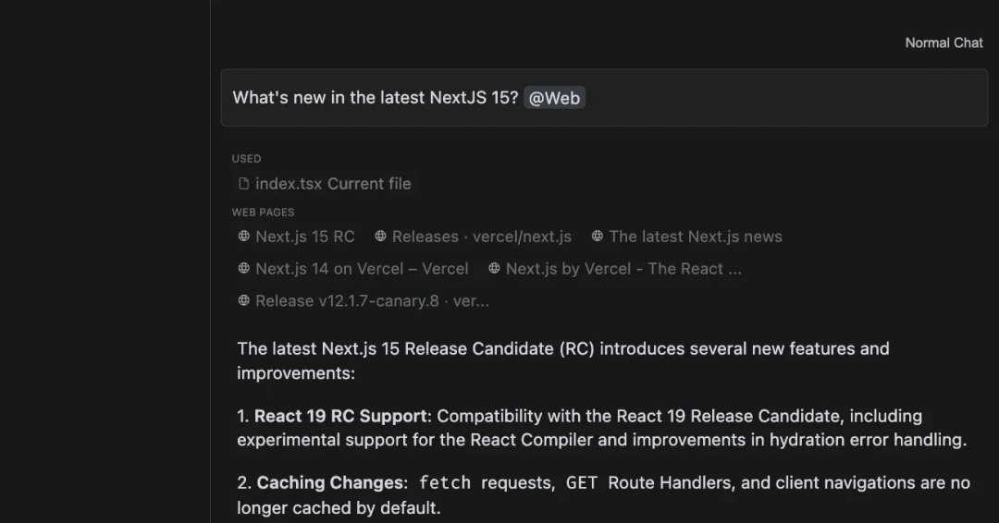
Task: Click globe icon next to Next.js 15 RC
Action: (x=244, y=237)
